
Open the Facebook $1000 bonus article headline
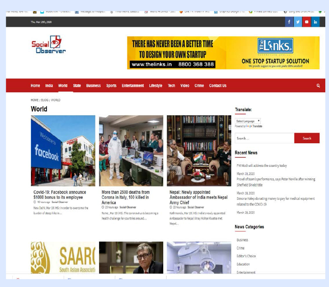pos(60,195)
